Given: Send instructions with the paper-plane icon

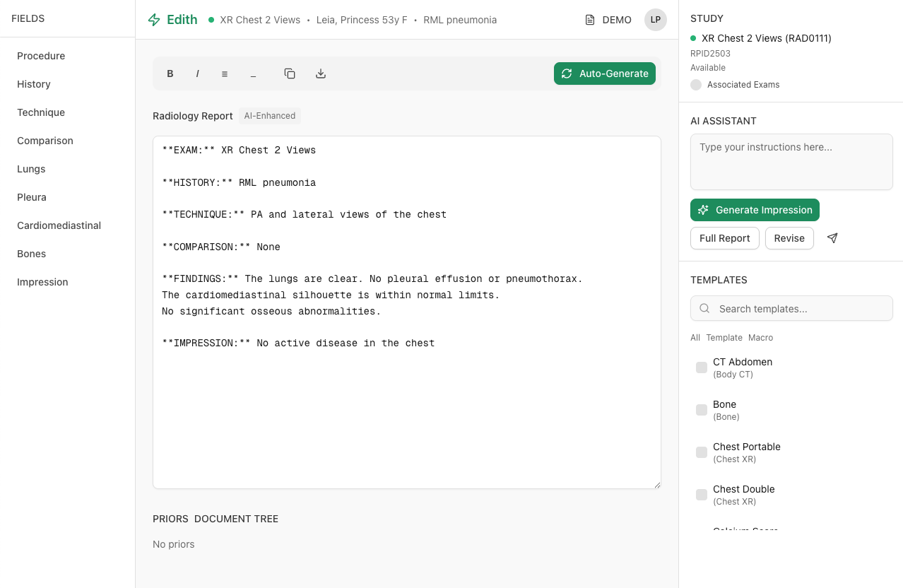Looking at the screenshot, I should [x=832, y=238].
